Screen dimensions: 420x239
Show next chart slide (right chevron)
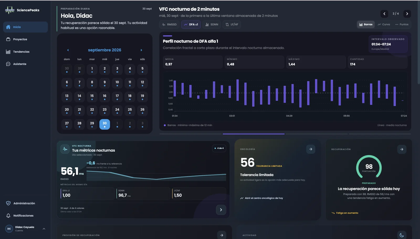pos(407,14)
